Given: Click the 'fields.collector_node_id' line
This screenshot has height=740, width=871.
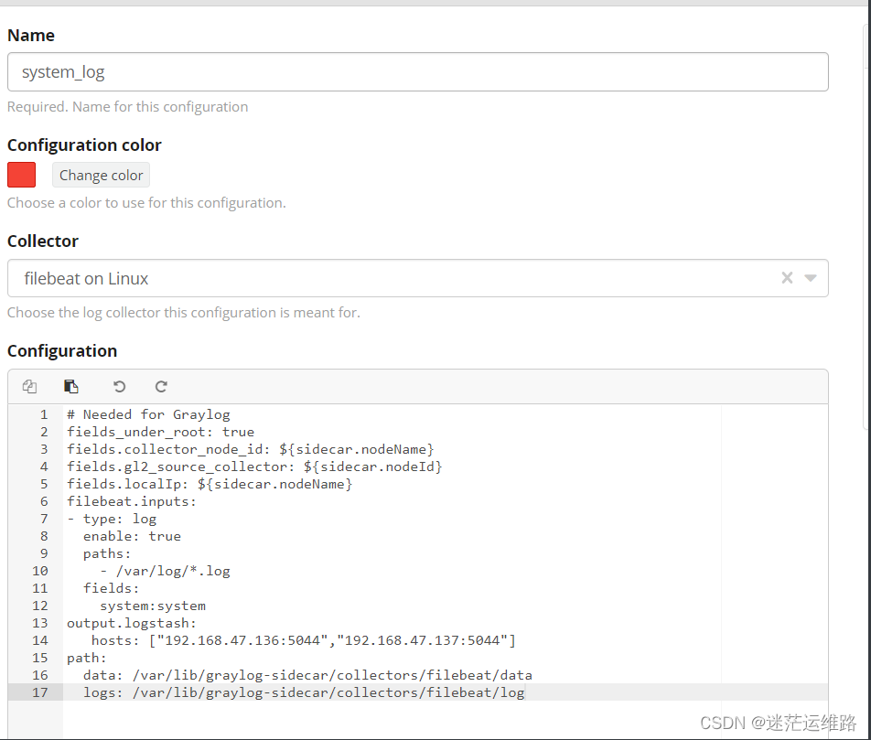Looking at the screenshot, I should [251, 449].
